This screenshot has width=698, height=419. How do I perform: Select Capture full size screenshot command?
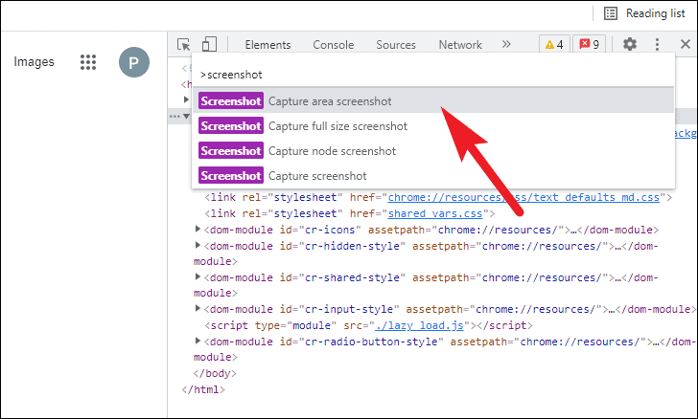point(433,126)
